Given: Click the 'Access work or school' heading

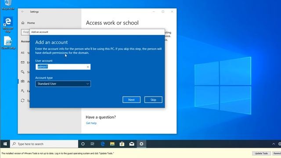Looking at the screenshot, I should point(112,23).
